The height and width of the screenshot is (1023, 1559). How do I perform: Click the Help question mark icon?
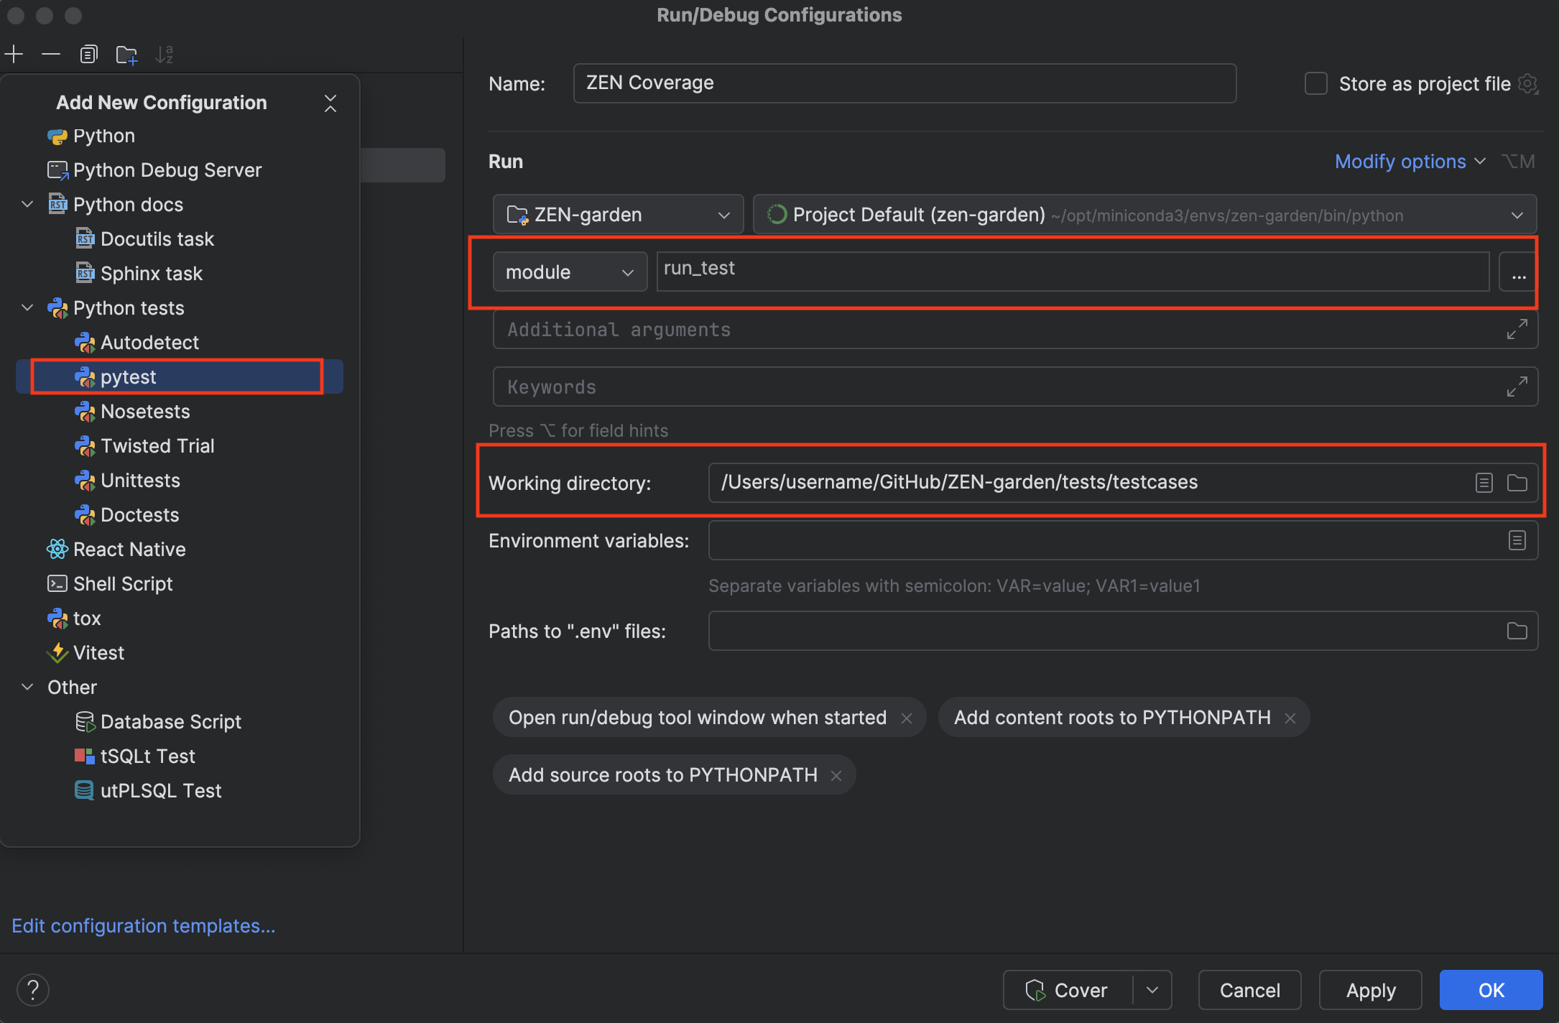(33, 990)
